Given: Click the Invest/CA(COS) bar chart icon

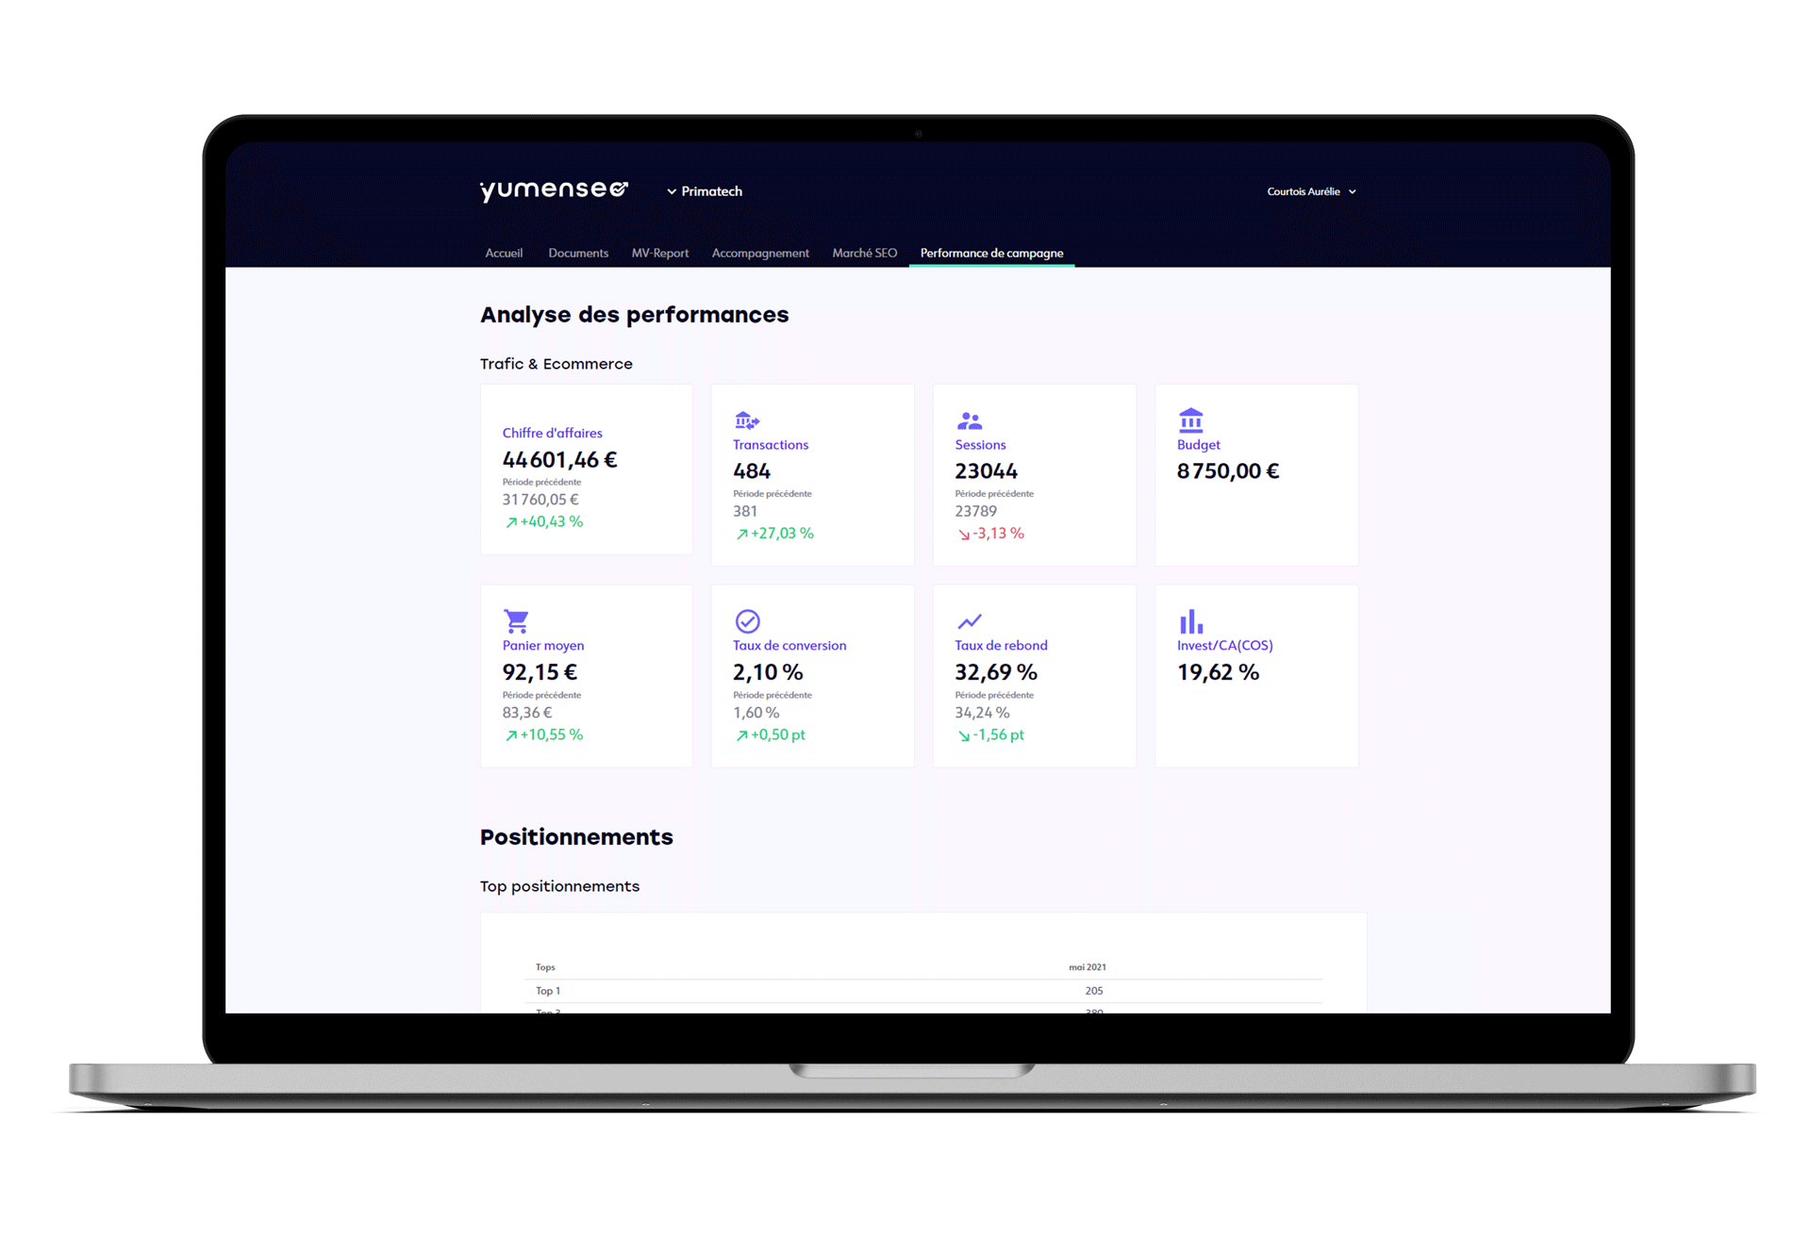Looking at the screenshot, I should [1191, 621].
